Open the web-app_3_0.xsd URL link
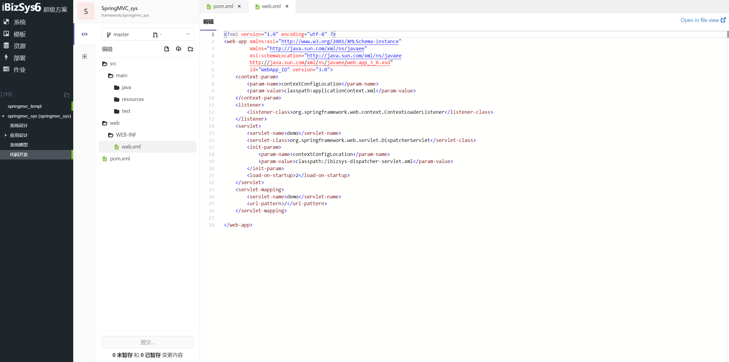The height and width of the screenshot is (362, 729). [x=320, y=63]
